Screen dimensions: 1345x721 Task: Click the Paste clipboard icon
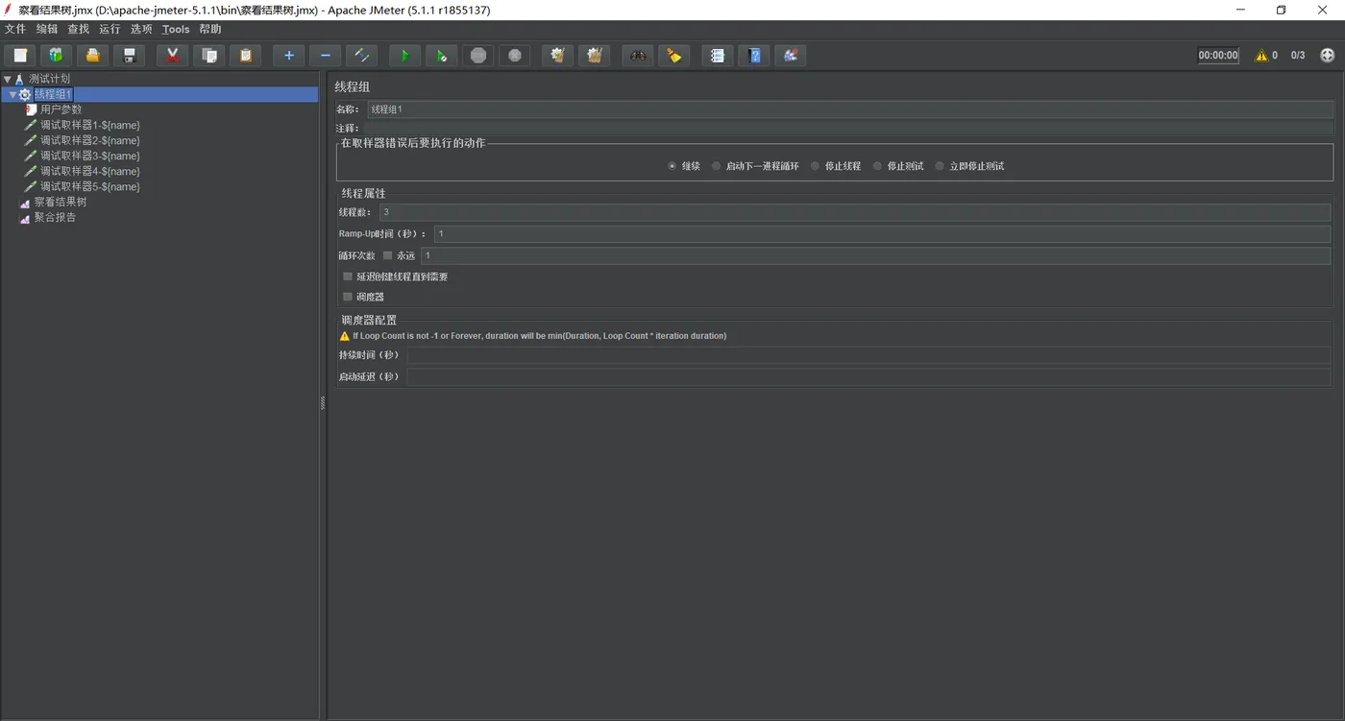(245, 56)
